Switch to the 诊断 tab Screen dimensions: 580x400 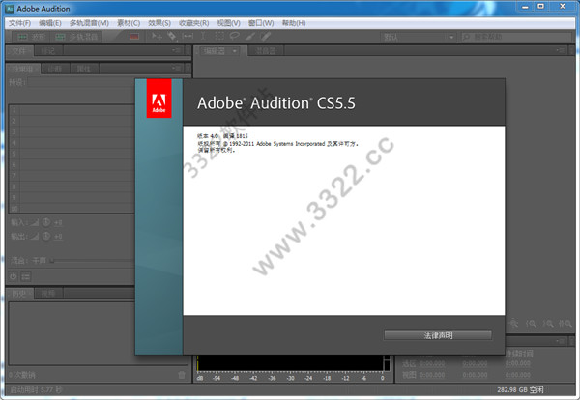[54, 69]
